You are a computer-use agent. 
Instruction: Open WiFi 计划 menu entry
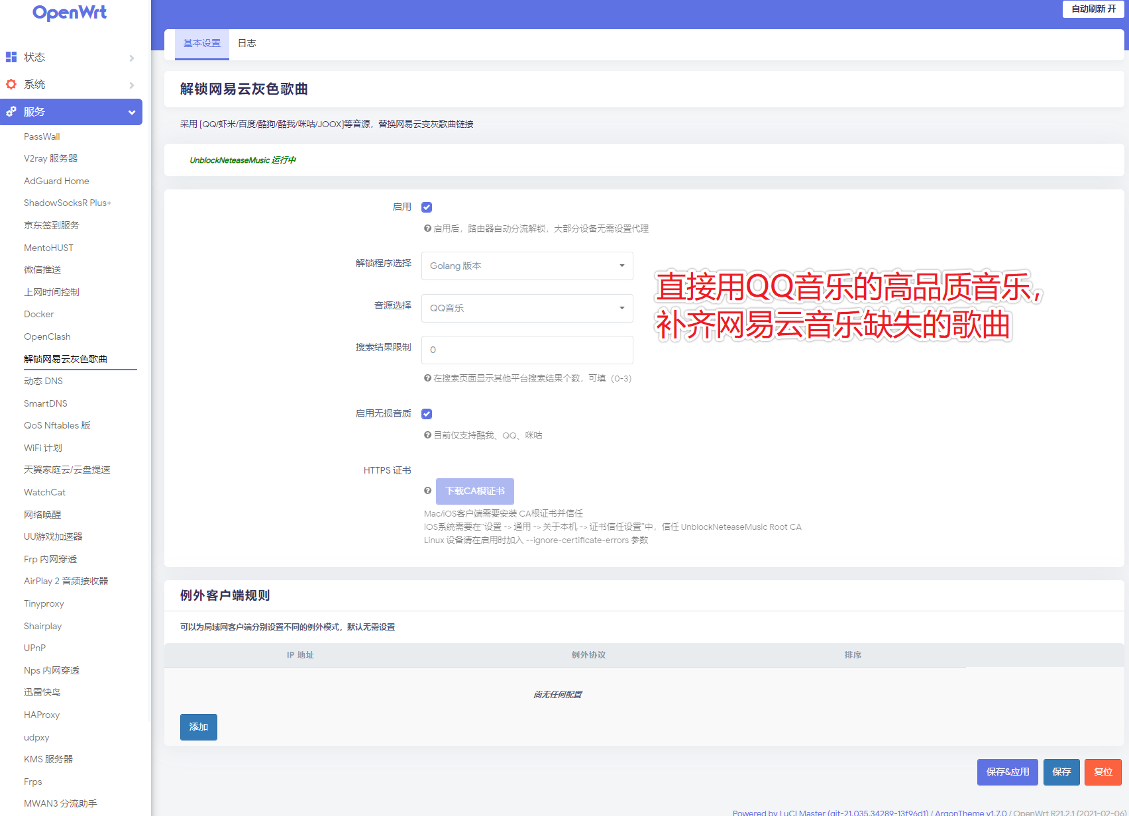[x=43, y=448]
